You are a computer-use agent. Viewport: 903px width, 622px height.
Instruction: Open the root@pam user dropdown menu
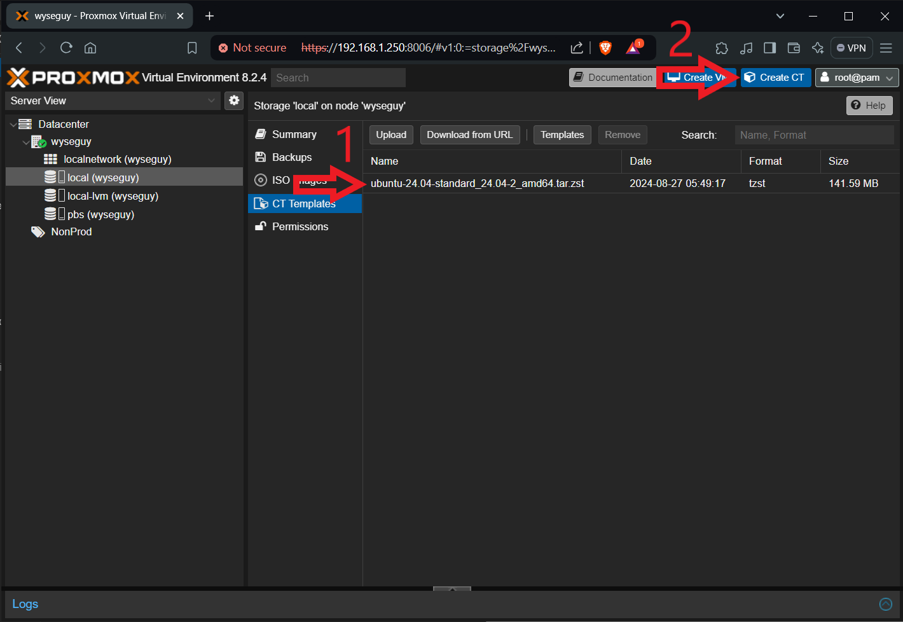pyautogui.click(x=889, y=78)
